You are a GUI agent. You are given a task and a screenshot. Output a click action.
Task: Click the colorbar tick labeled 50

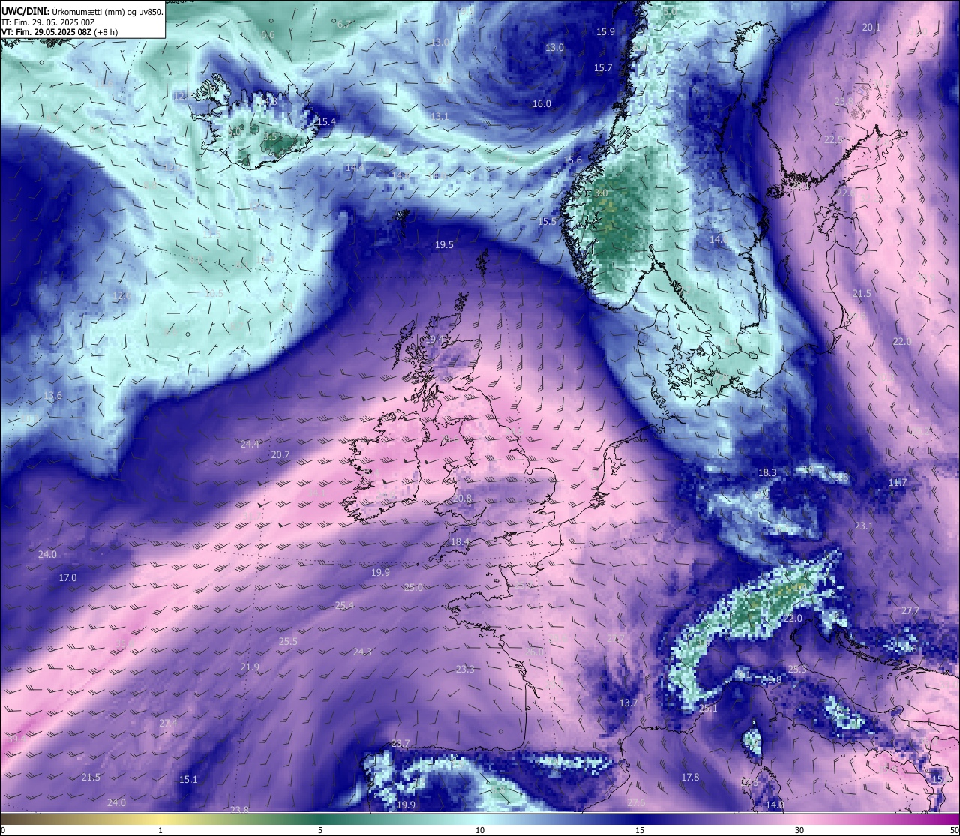pos(954,830)
